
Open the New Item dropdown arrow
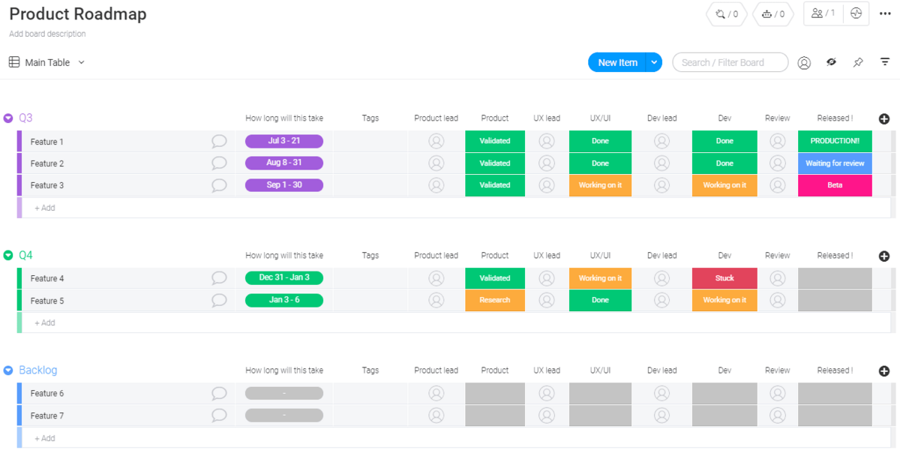pos(655,63)
